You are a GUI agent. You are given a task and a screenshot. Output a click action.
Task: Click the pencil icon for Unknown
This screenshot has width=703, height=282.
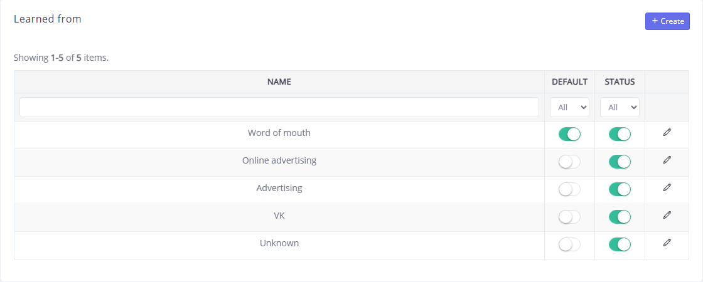pos(667,243)
